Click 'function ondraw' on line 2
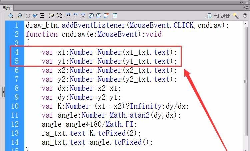 [94, 34]
